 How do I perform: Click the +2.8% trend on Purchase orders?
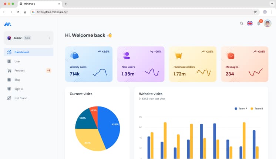point(207,51)
